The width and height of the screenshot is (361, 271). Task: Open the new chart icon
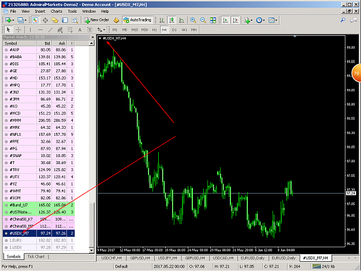click(9, 20)
